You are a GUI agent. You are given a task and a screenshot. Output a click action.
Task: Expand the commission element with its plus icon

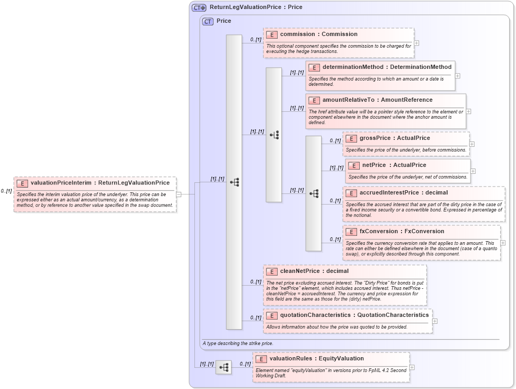[416, 43]
